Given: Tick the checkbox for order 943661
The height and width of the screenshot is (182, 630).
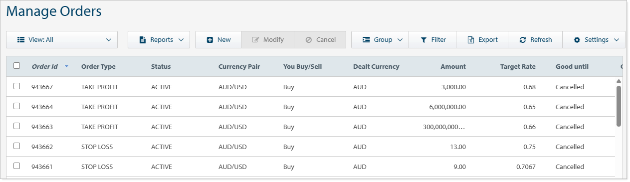Looking at the screenshot, I should 17,166.
